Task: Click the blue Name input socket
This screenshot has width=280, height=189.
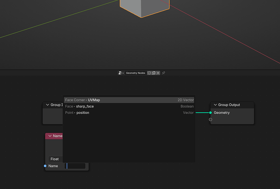Action: pos(45,166)
